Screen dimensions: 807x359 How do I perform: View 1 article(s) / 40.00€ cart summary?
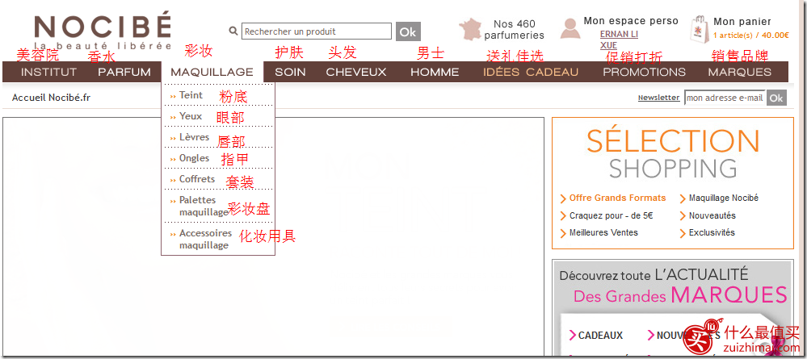[751, 35]
